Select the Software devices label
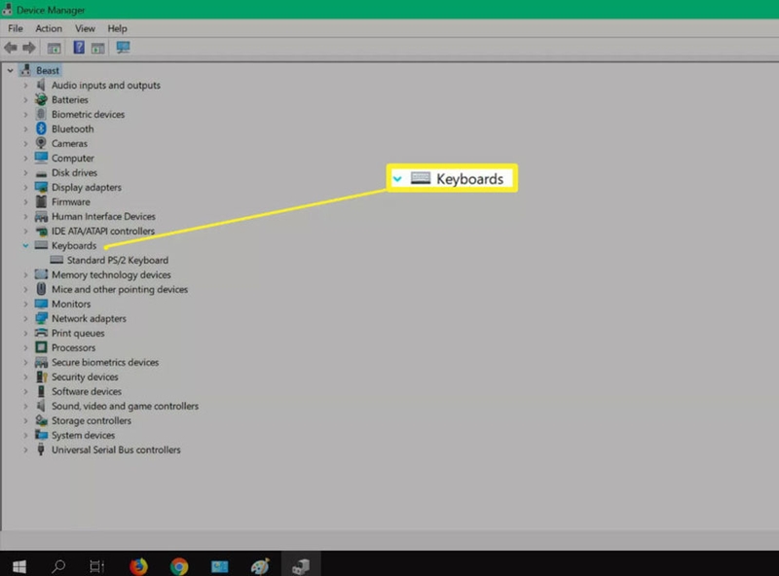 87,391
